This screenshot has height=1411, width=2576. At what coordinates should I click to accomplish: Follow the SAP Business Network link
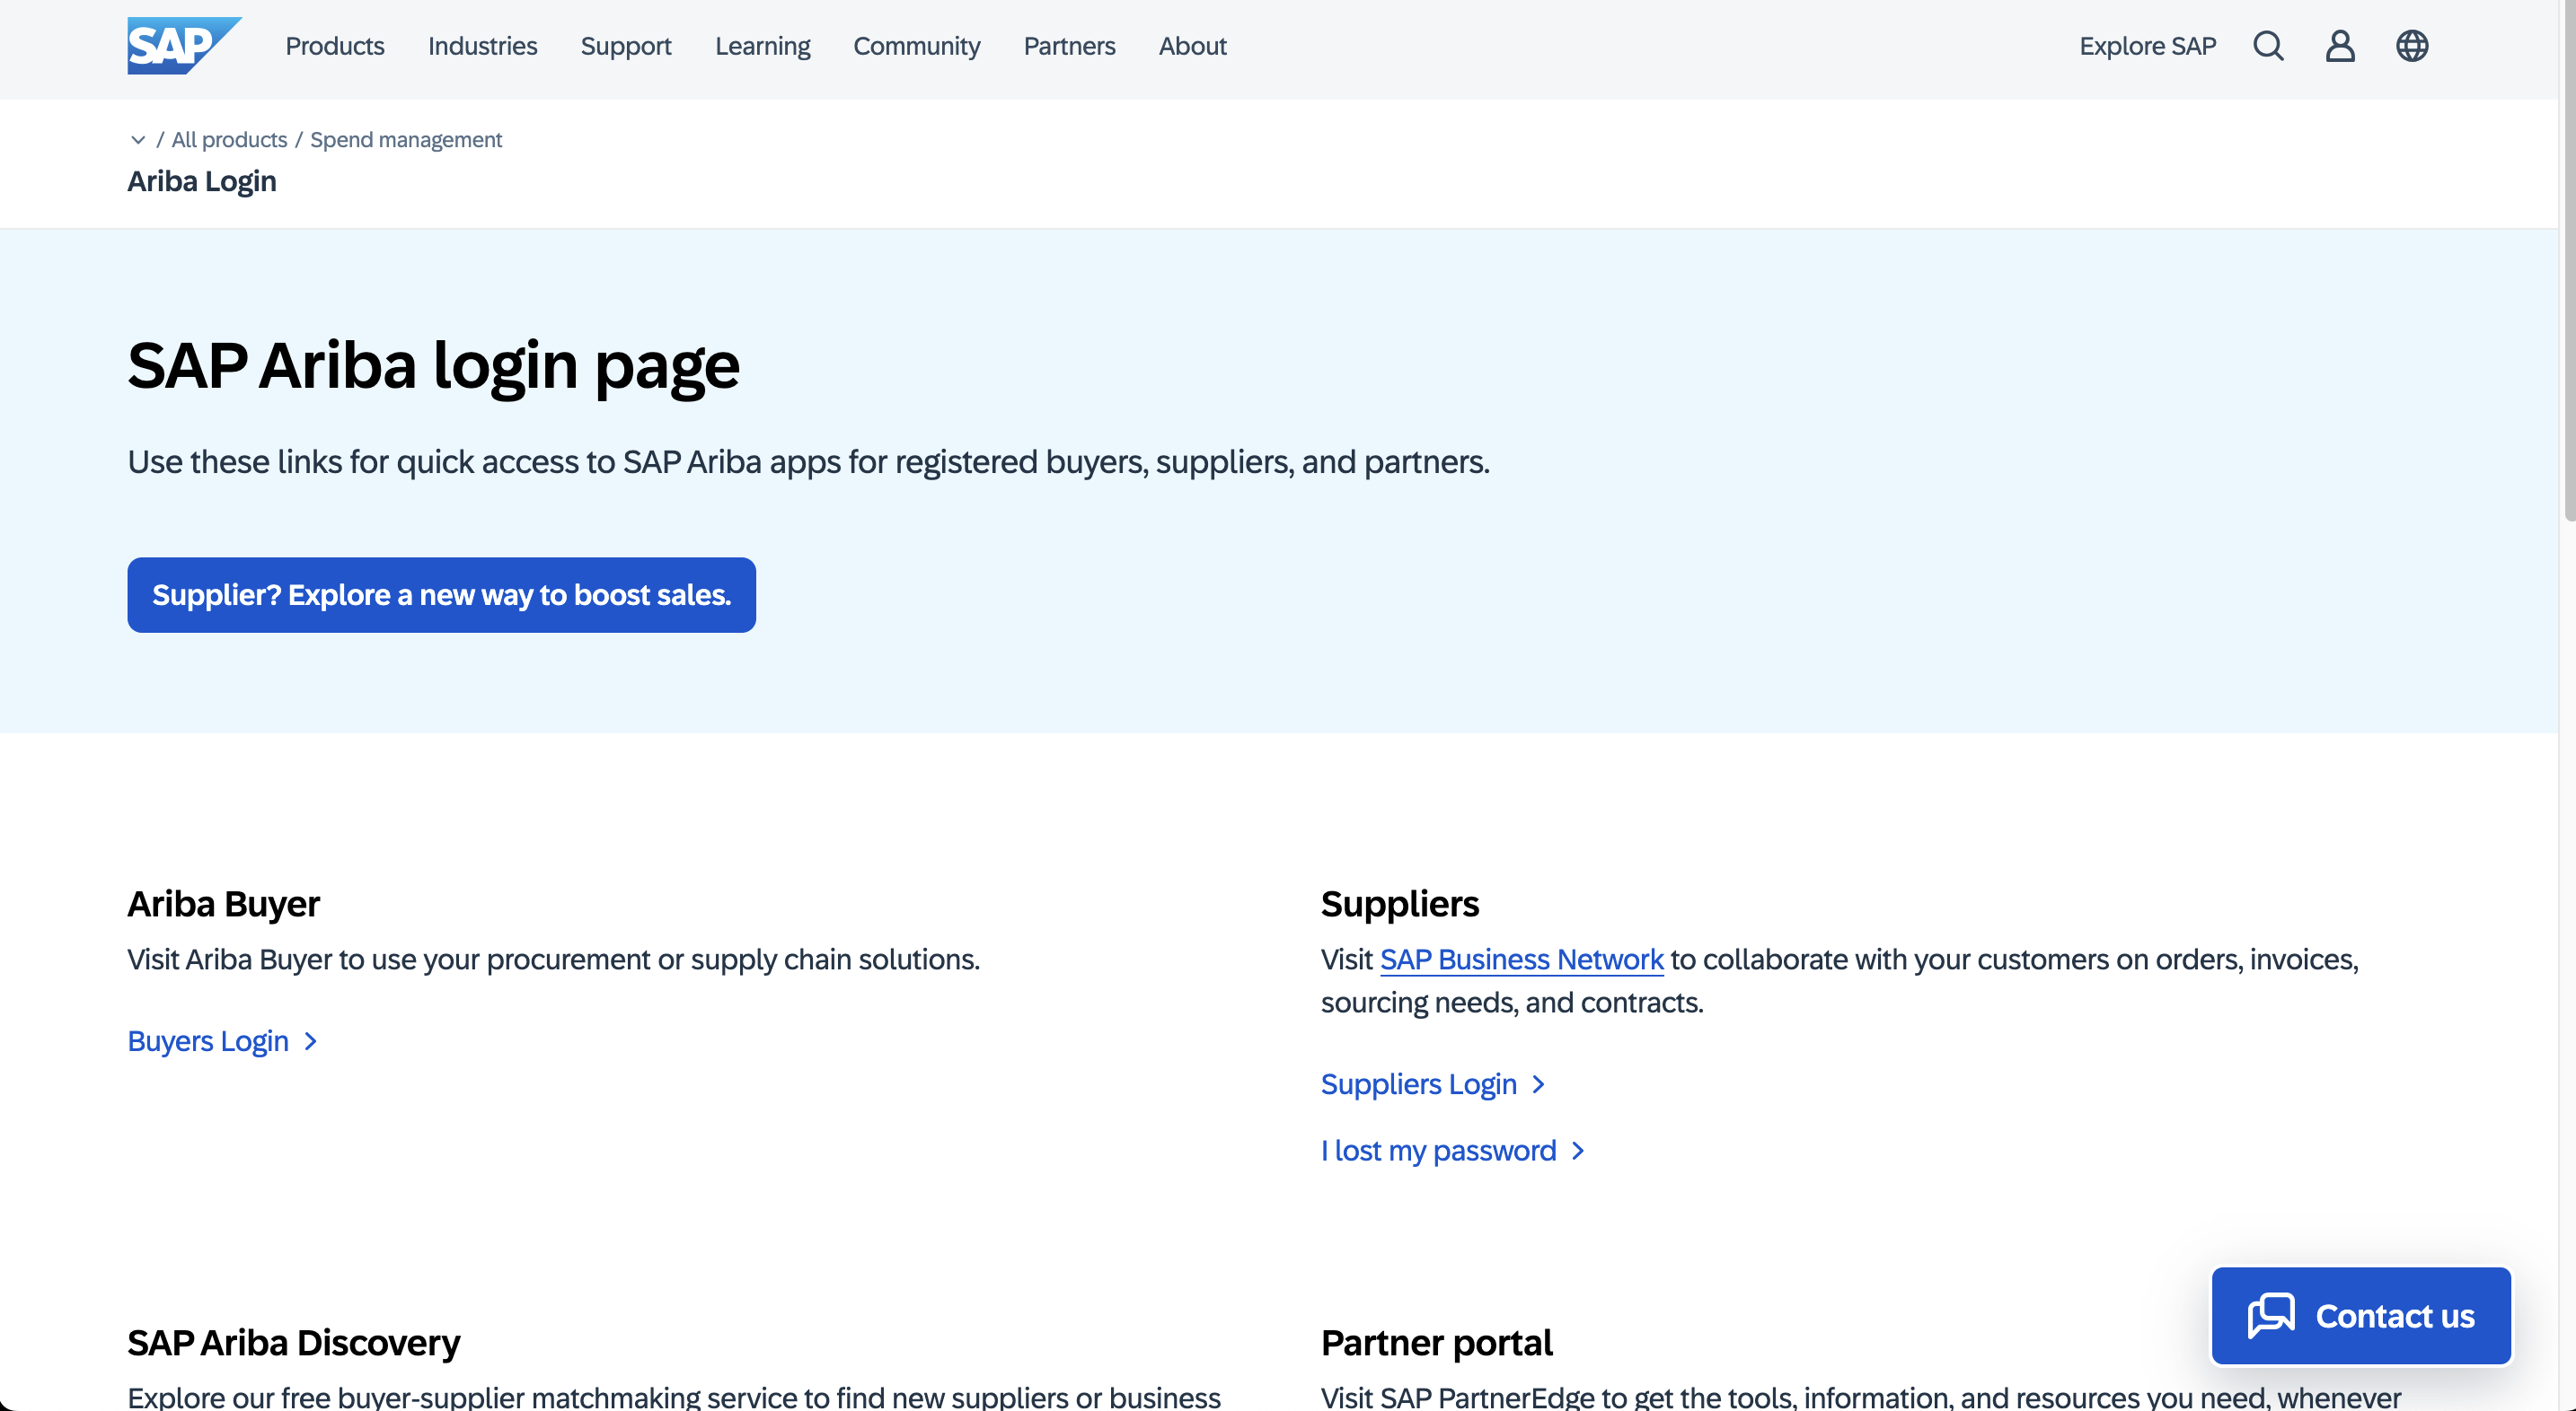pyautogui.click(x=1521, y=960)
